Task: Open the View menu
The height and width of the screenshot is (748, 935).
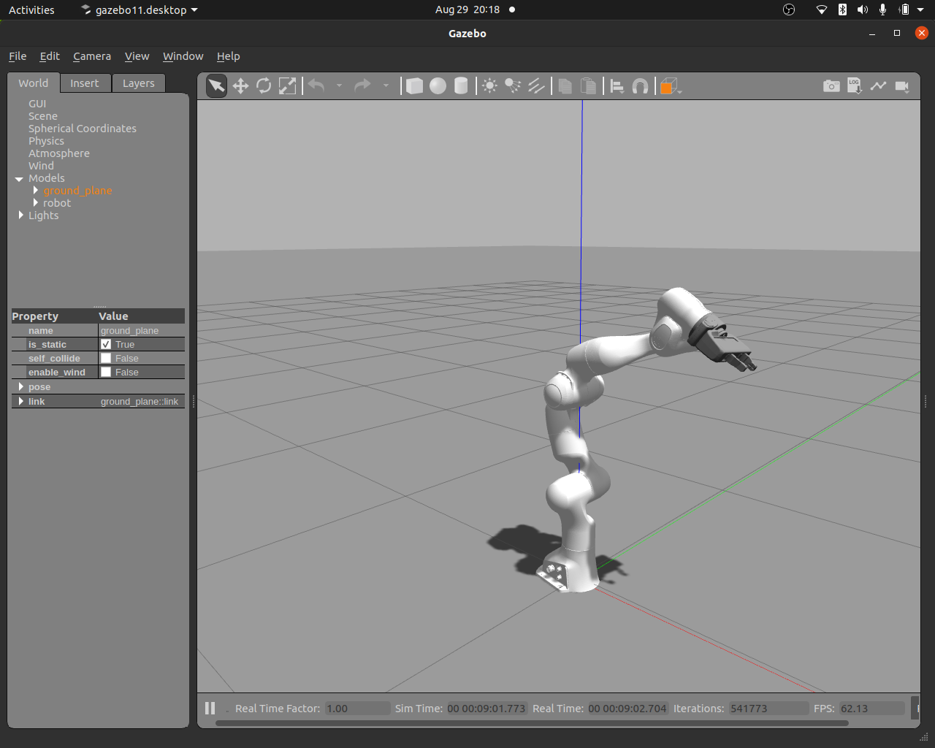Action: point(137,56)
